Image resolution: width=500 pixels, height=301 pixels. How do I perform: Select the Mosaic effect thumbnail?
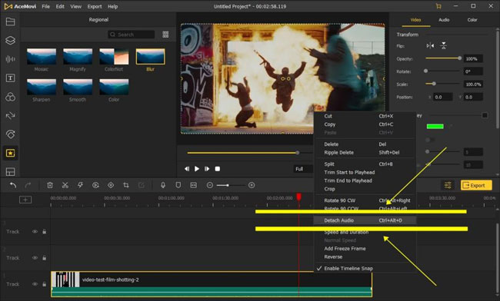(42, 57)
